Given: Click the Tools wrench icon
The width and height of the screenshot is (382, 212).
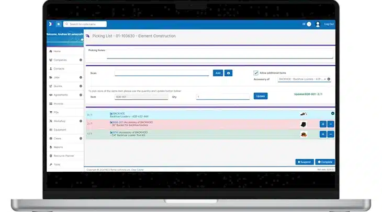Looking at the screenshot, I should (51, 164).
